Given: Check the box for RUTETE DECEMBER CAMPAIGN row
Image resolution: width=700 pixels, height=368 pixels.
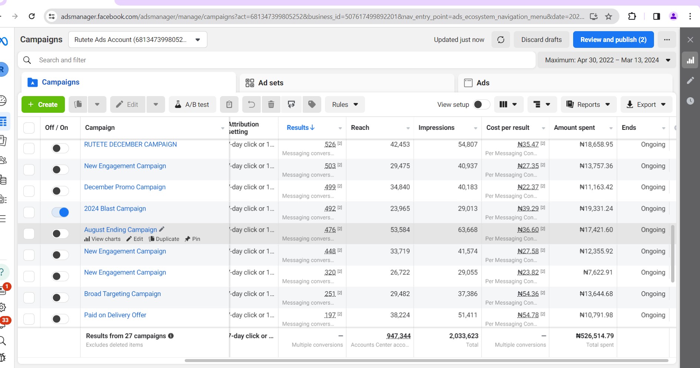Looking at the screenshot, I should (29, 148).
